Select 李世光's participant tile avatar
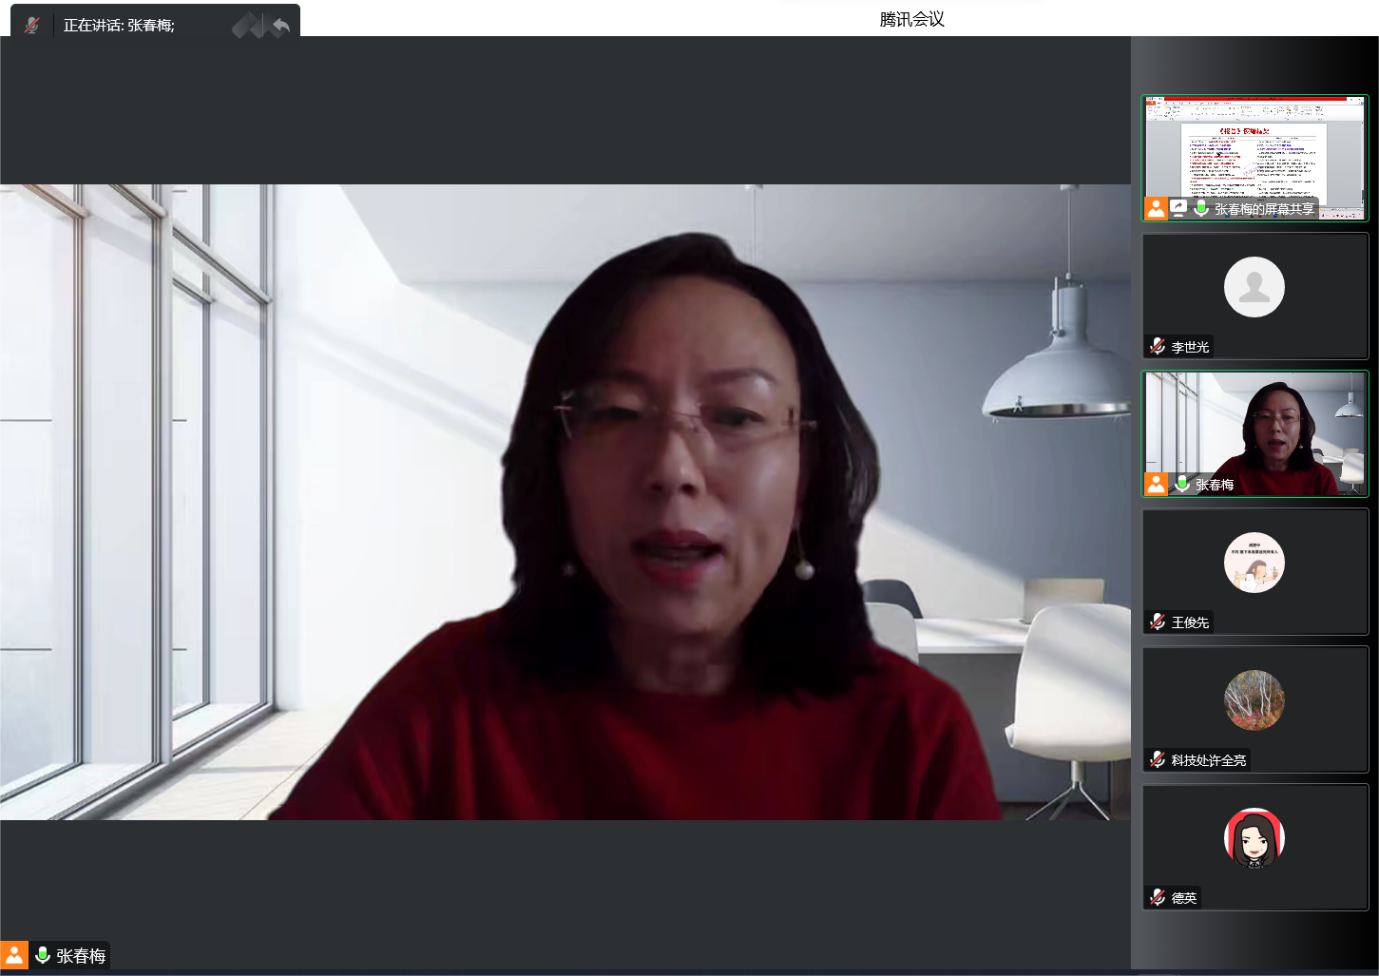 [x=1254, y=287]
